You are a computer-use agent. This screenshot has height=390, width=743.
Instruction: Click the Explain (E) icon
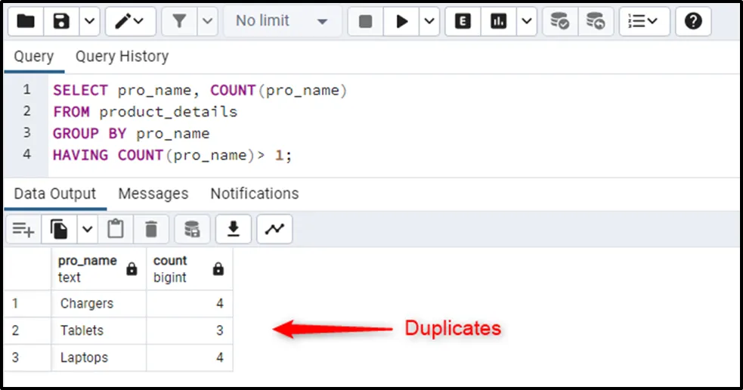[x=463, y=22]
